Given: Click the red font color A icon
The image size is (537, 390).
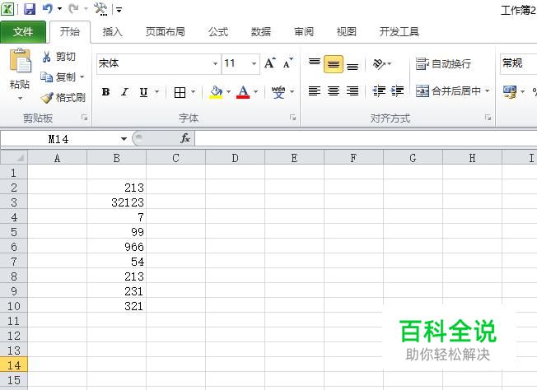Looking at the screenshot, I should (243, 92).
